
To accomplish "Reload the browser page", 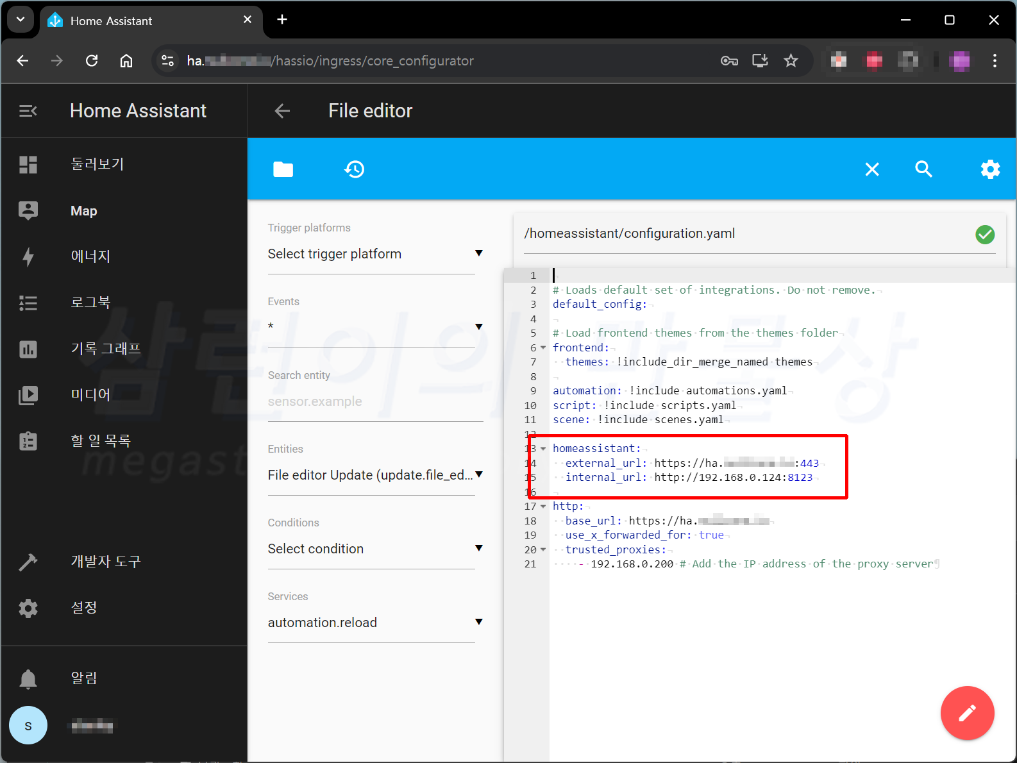I will 92,61.
